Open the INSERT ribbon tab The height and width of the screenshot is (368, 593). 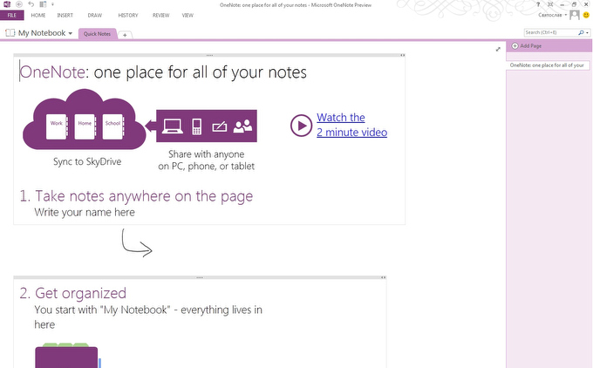click(x=65, y=16)
